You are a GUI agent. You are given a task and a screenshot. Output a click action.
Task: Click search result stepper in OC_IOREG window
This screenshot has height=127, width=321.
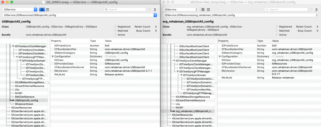pyautogui.click(x=149, y=10)
